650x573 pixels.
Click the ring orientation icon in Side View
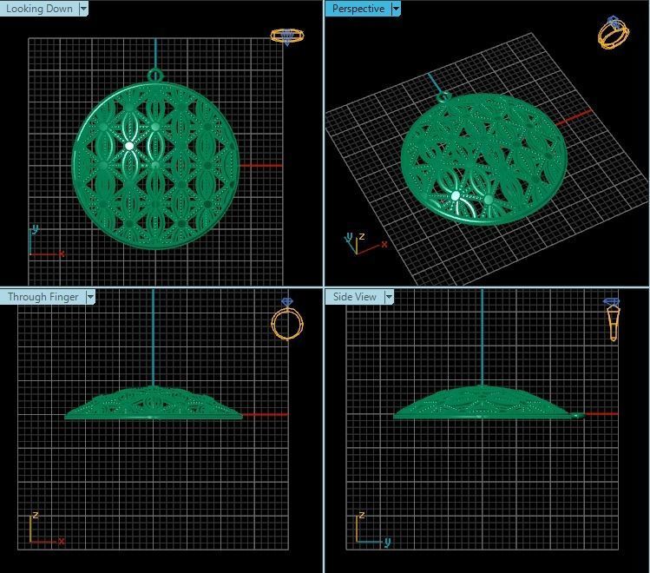[x=613, y=319]
